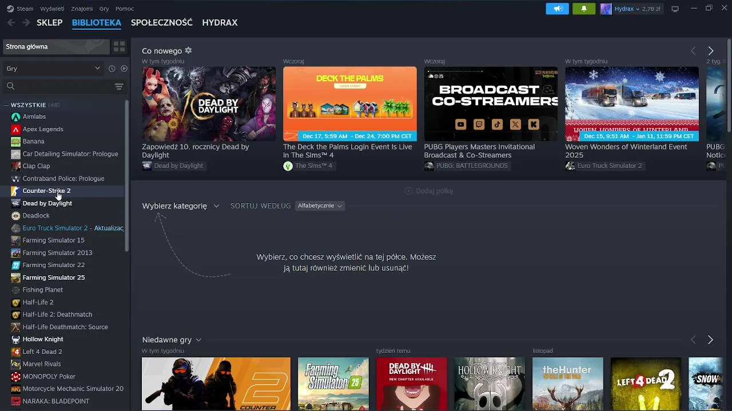
Task: Select NARAKA: BLADEPOINT in the list
Action: coord(63,401)
